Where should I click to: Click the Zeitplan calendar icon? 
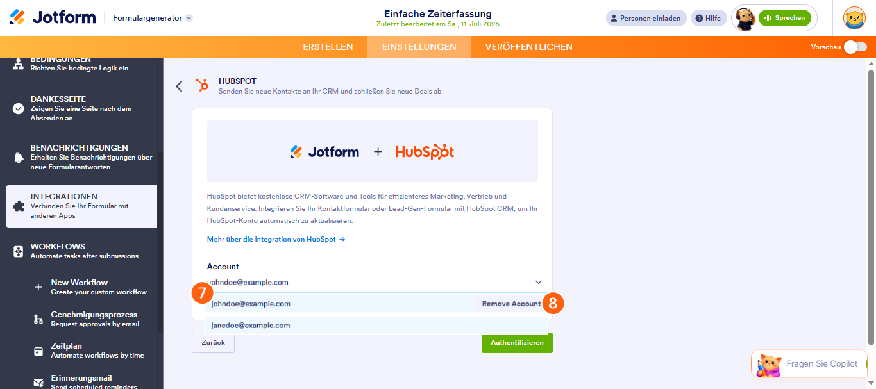pos(38,351)
